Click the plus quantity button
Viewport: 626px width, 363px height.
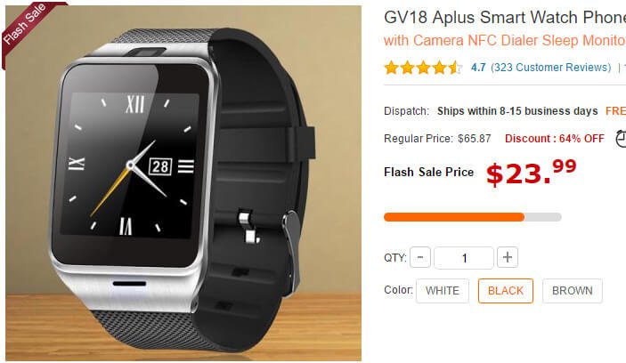pos(508,257)
